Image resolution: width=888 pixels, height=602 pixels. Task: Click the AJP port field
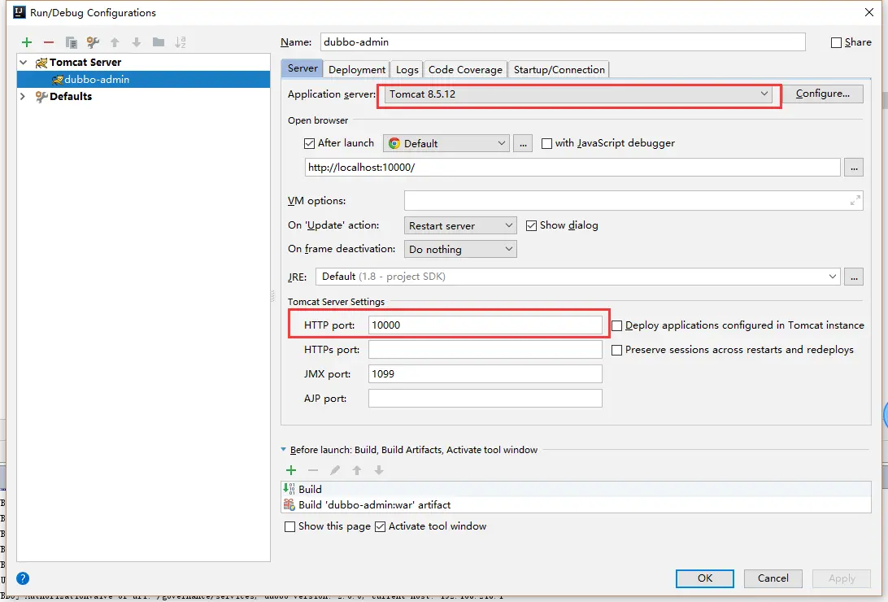point(485,398)
